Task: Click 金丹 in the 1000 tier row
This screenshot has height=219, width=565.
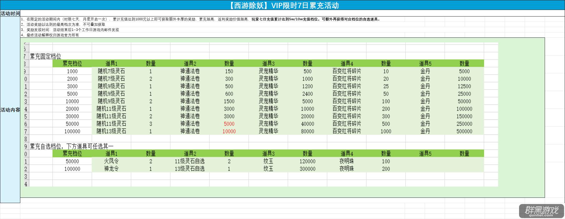Action: pos(425,71)
